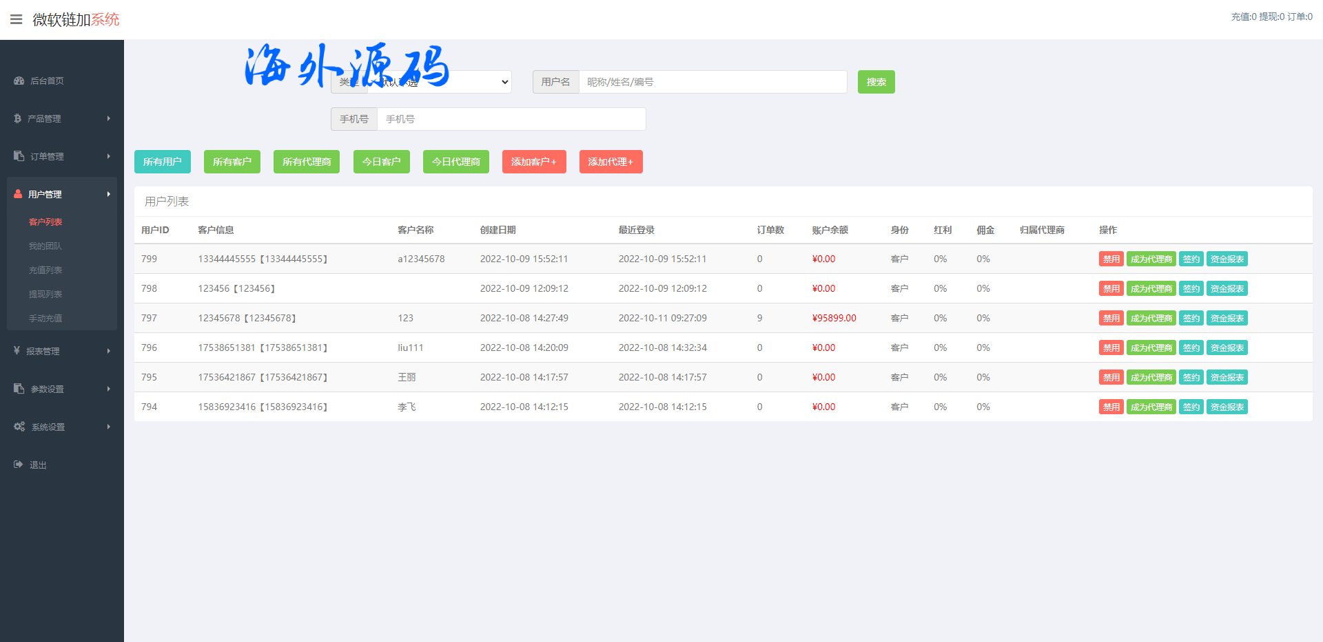Click the bitcoin icon beside 产品管理

(18, 118)
